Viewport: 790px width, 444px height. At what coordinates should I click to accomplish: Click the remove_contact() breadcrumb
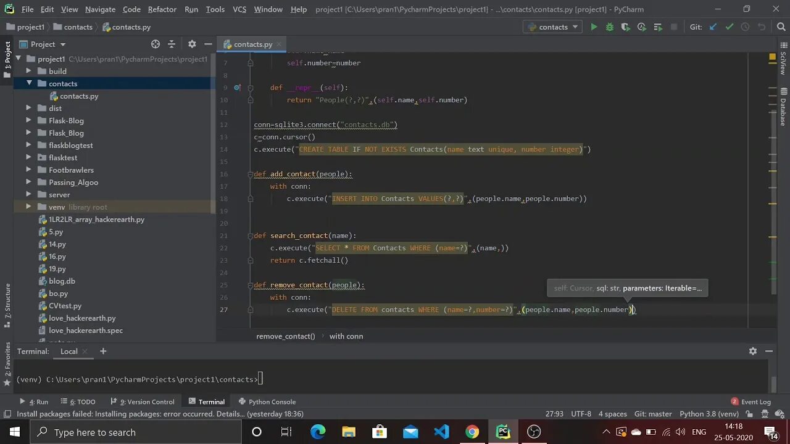(x=286, y=336)
